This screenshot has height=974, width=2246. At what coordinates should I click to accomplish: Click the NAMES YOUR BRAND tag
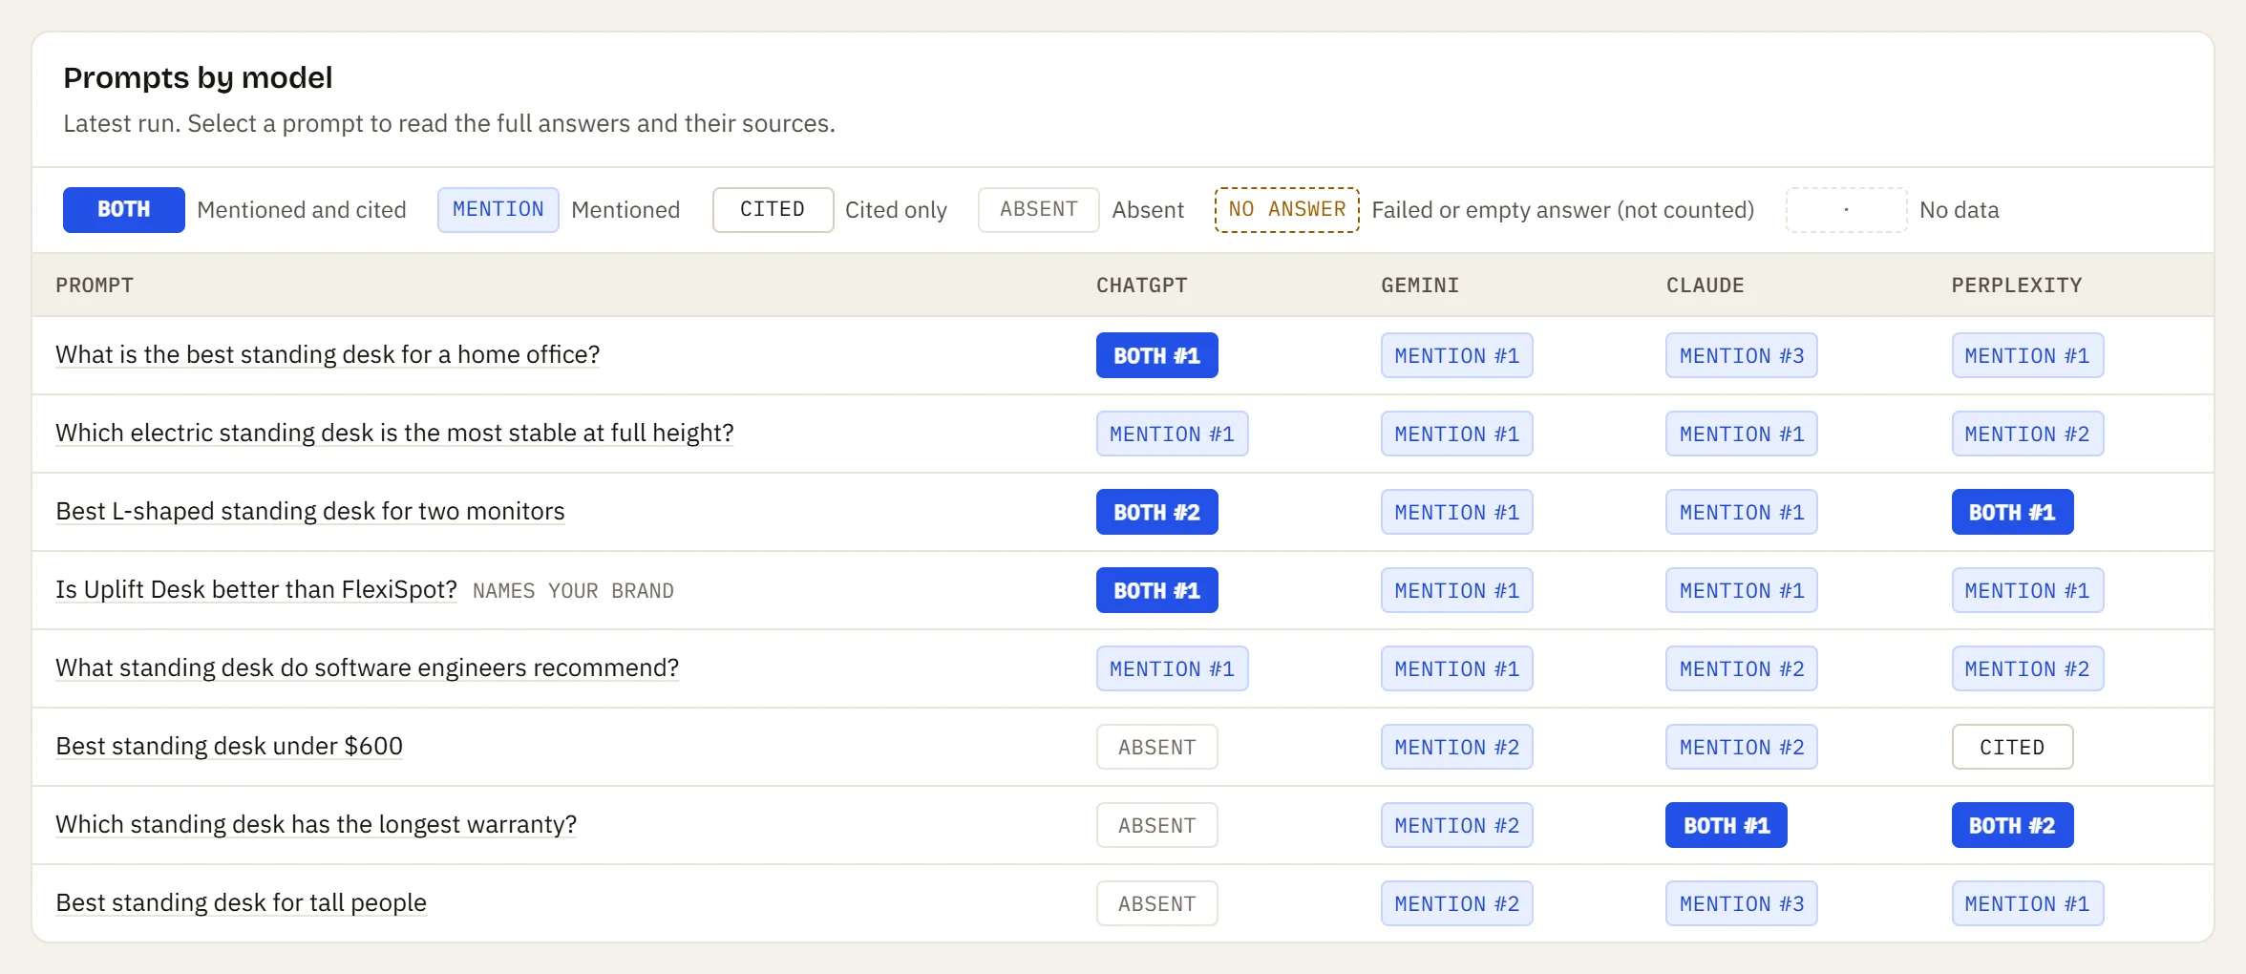(573, 591)
